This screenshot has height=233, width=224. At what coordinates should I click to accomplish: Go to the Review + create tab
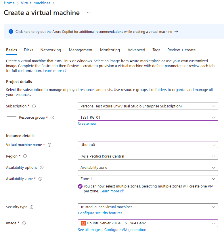coord(181,50)
